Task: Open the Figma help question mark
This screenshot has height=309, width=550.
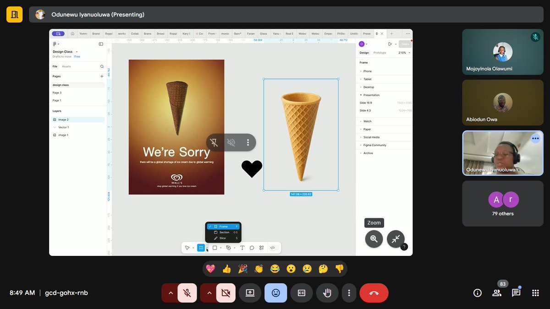Action: pos(404,247)
